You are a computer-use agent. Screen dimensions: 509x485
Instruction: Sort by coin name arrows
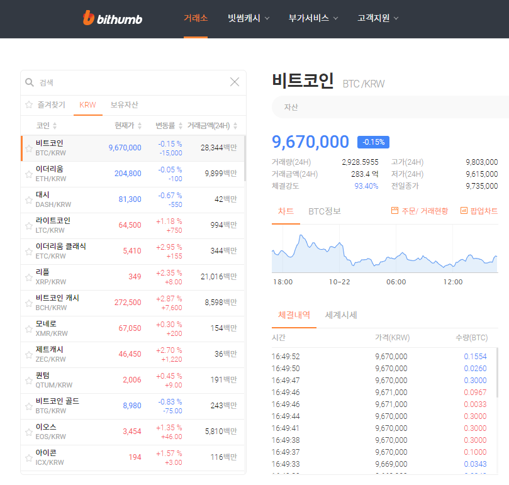55,126
